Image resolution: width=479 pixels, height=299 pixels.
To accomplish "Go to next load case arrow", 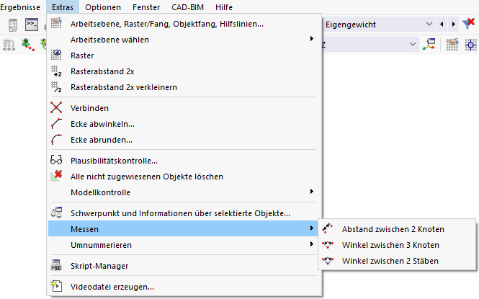I will pos(453,24).
